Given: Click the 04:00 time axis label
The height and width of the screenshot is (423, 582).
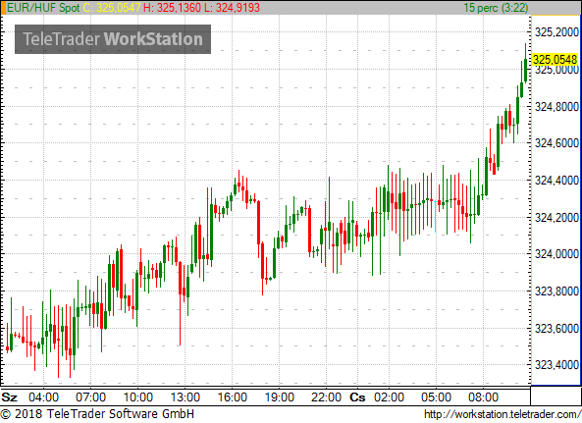Looking at the screenshot, I should coord(44,397).
